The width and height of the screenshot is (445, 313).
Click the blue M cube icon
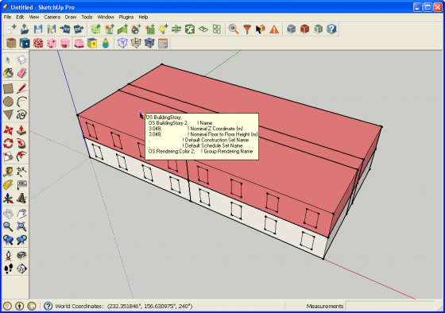(291, 29)
